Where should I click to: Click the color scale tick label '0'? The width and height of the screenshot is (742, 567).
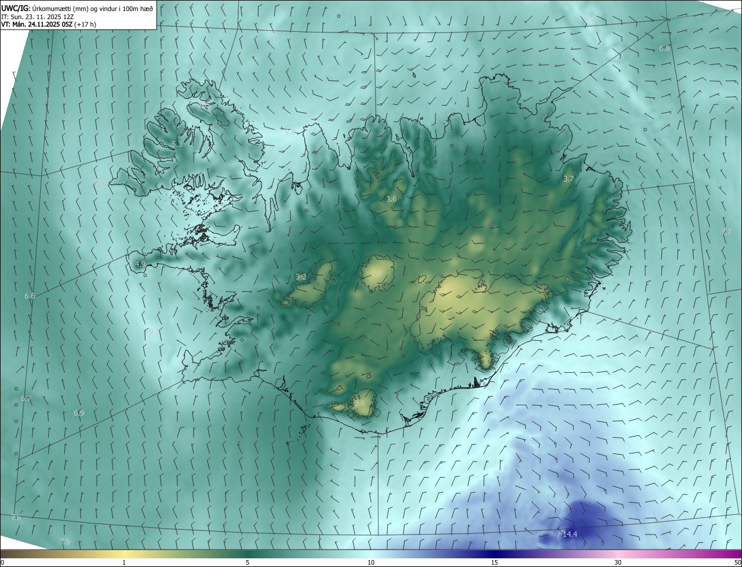point(2,563)
